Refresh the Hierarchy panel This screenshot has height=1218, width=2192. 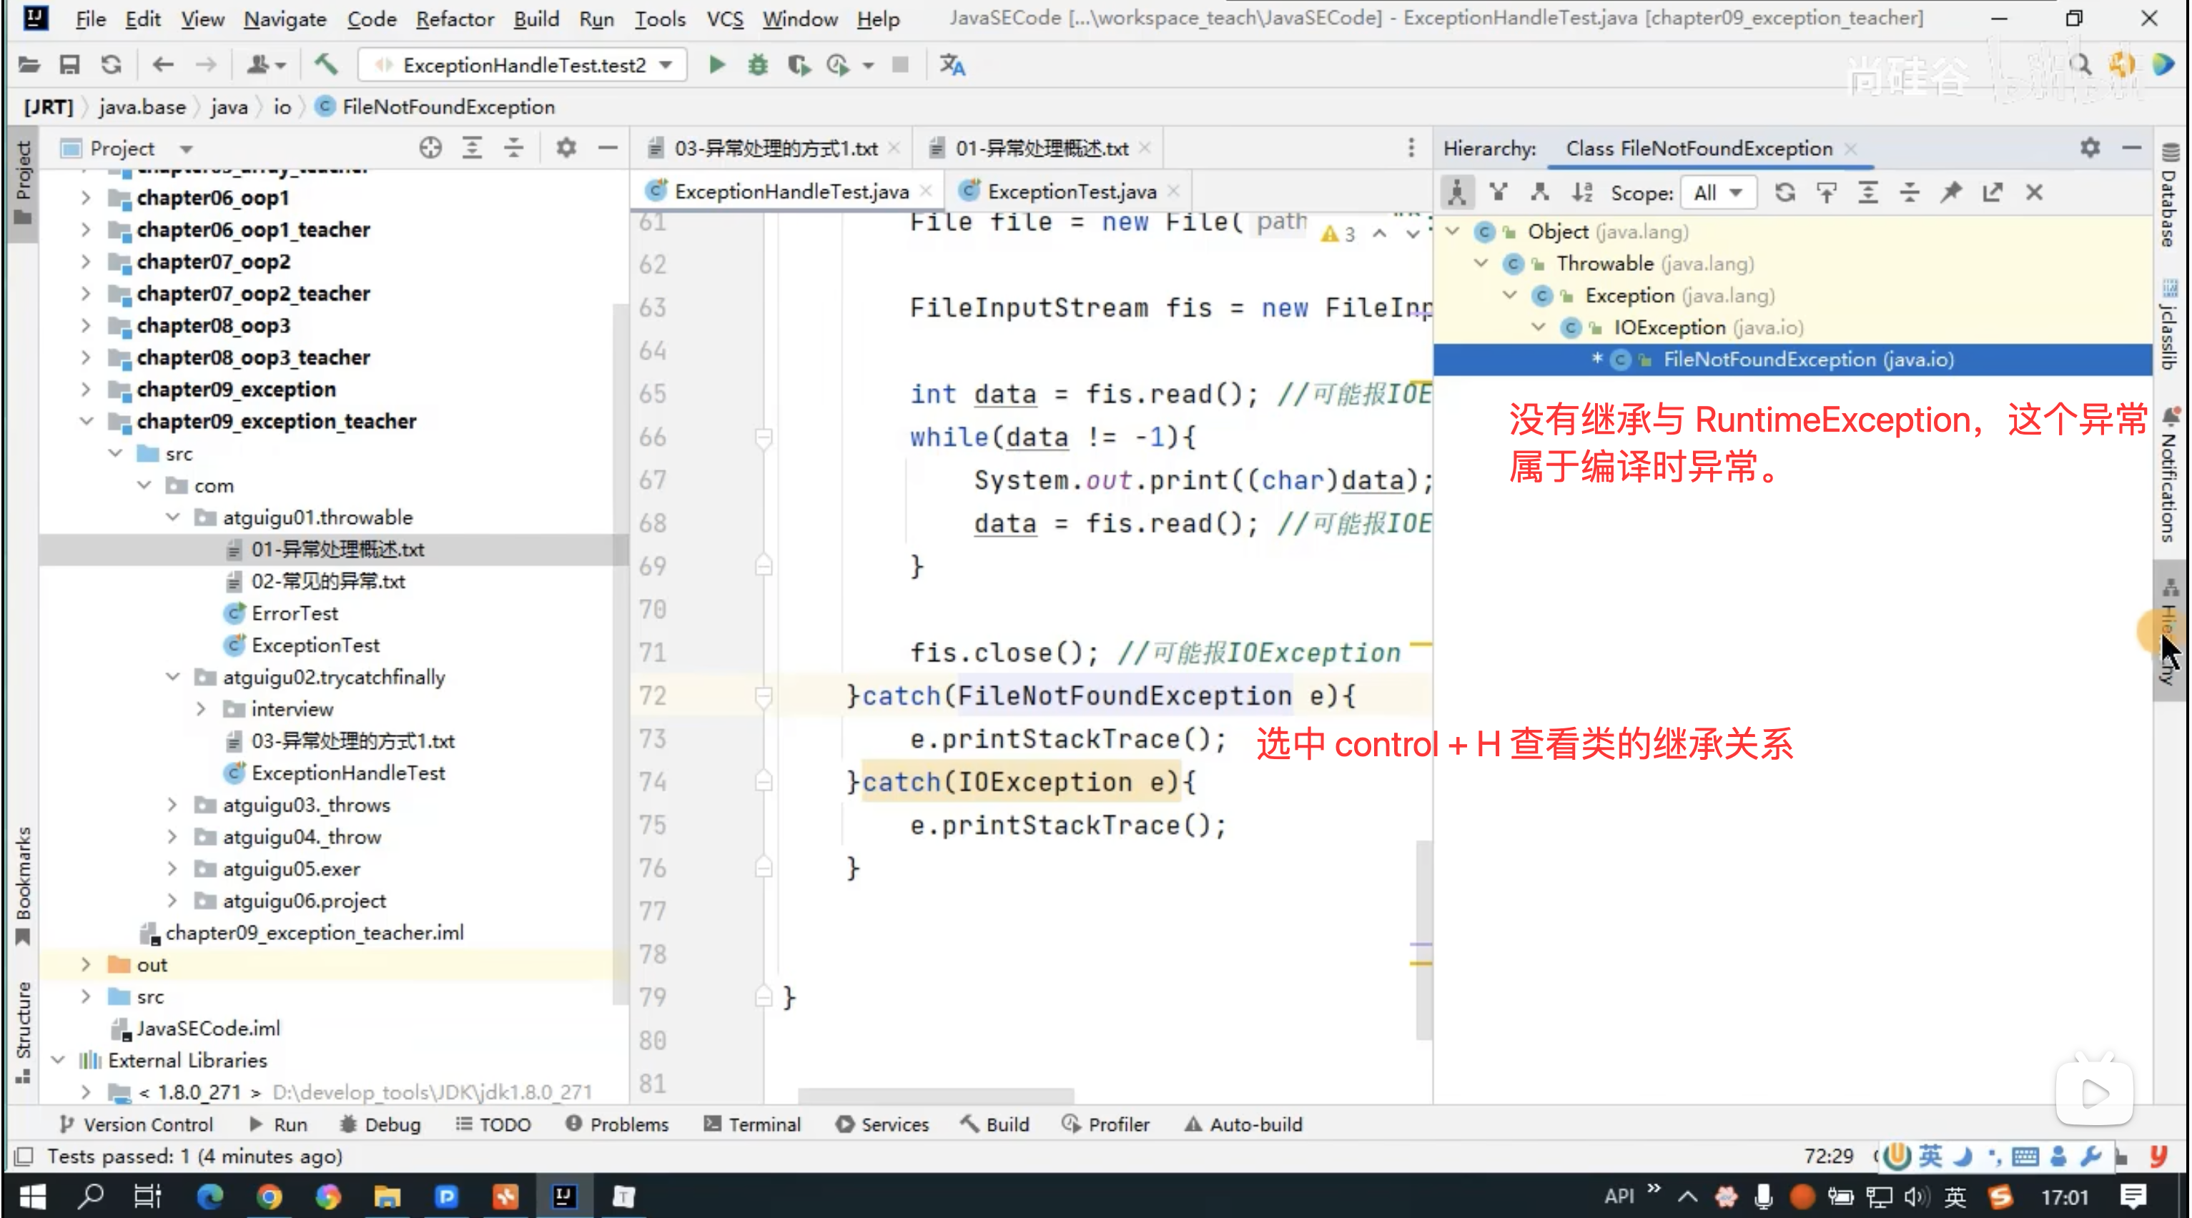point(1784,193)
